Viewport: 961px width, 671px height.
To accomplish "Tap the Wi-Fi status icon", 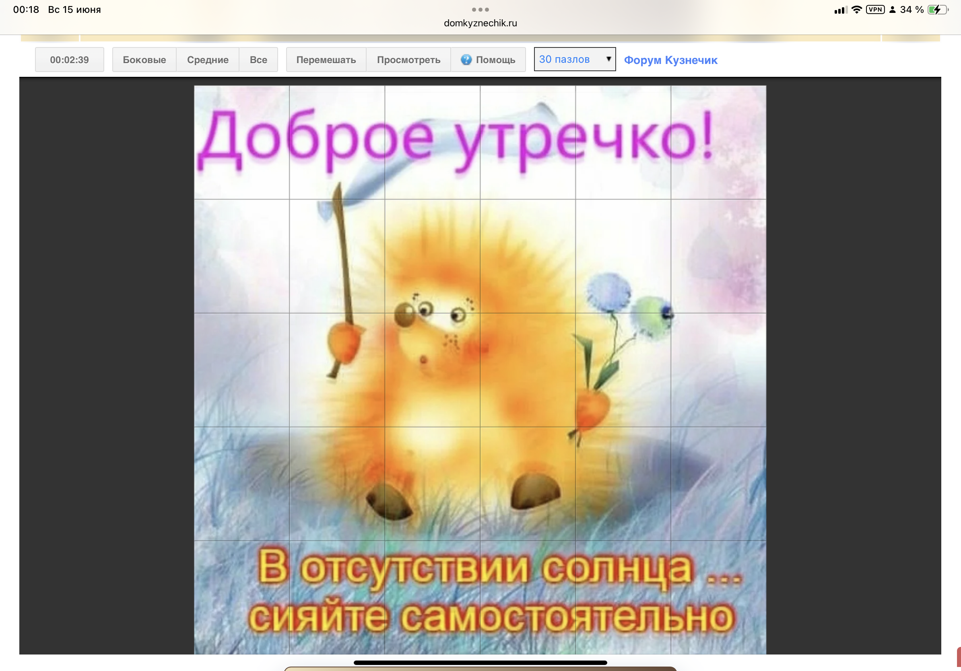I will coord(856,10).
